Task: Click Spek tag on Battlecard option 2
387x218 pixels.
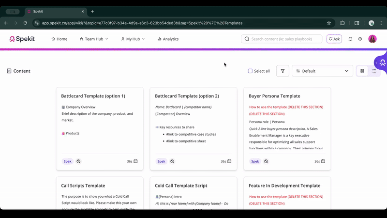Action: point(161,161)
